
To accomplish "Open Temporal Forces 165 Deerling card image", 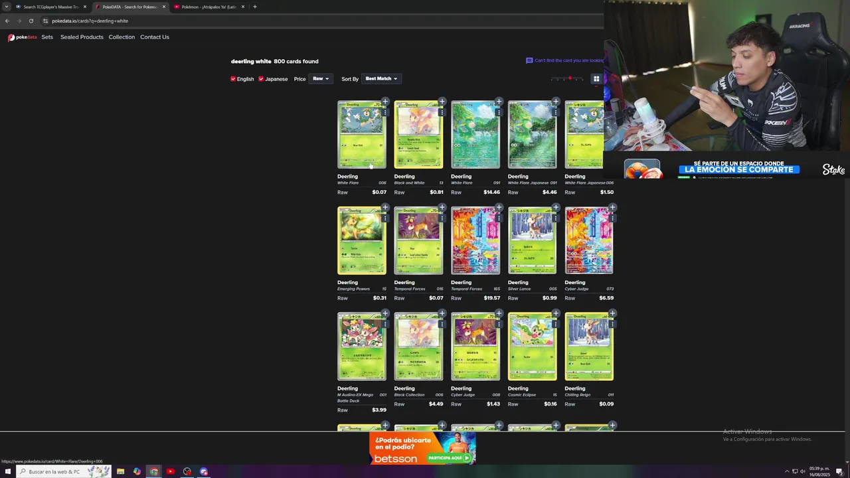I will (x=475, y=240).
